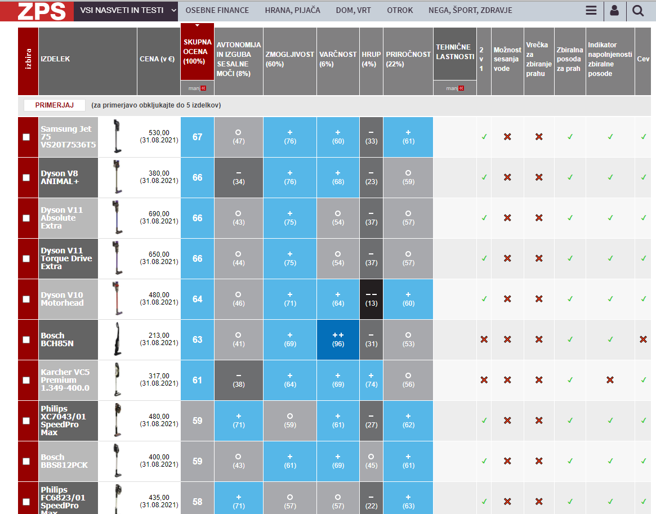Click the red X Možnost sesanja vode for Samsung

tap(507, 137)
